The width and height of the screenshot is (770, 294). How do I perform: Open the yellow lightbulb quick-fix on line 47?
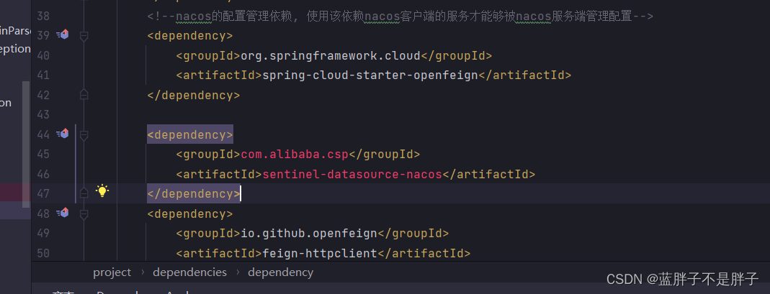click(x=102, y=191)
